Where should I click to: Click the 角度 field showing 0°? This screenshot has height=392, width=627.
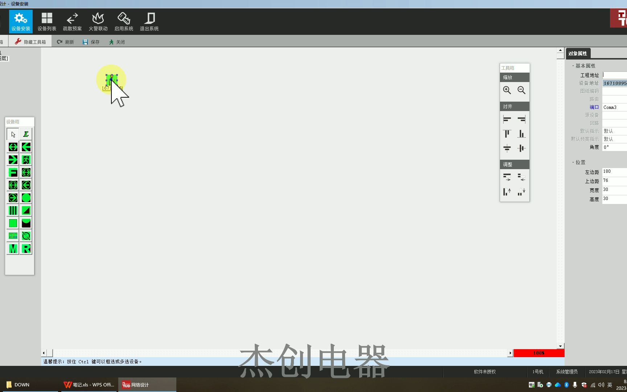[x=615, y=147]
